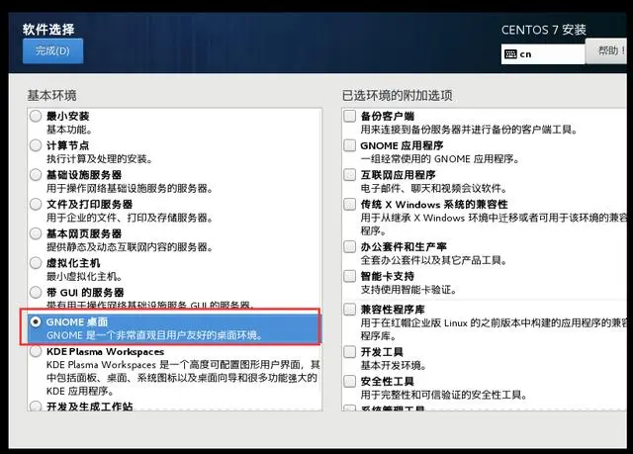633x454 pixels.
Task: Choose 基础设施服务器 environment radio
Action: click(36, 175)
